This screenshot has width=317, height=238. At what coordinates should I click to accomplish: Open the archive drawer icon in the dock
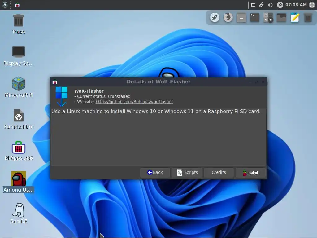pyautogui.click(x=241, y=18)
